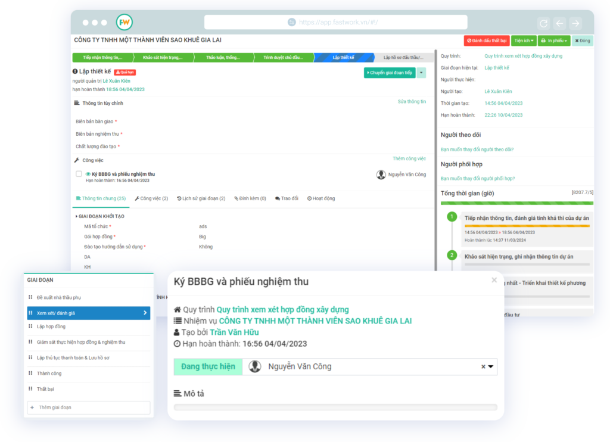The height and width of the screenshot is (442, 610).
Task: Click drag handle beside Đề xuất nhà thầu phụ
Action: pos(30,297)
